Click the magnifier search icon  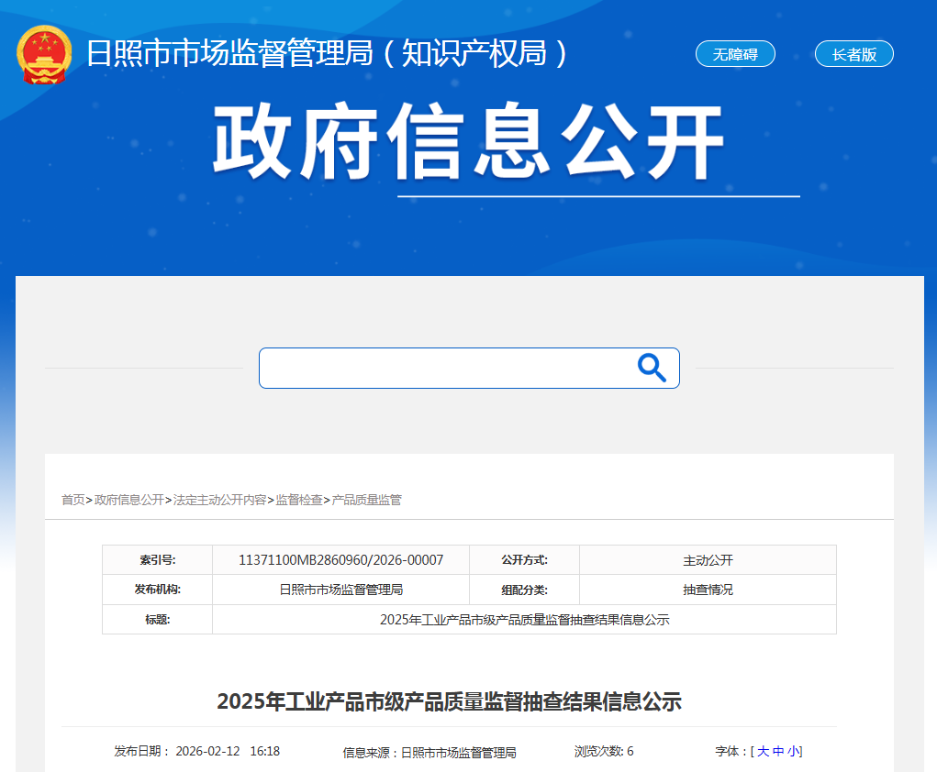(x=652, y=368)
